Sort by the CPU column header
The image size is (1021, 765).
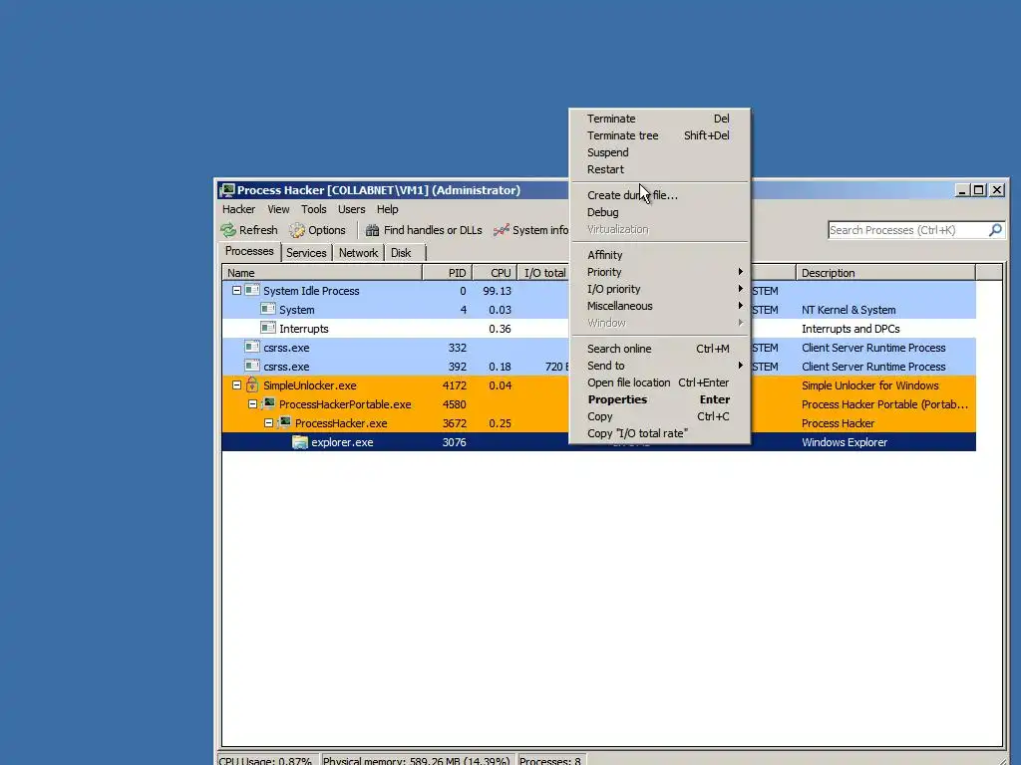(x=495, y=273)
